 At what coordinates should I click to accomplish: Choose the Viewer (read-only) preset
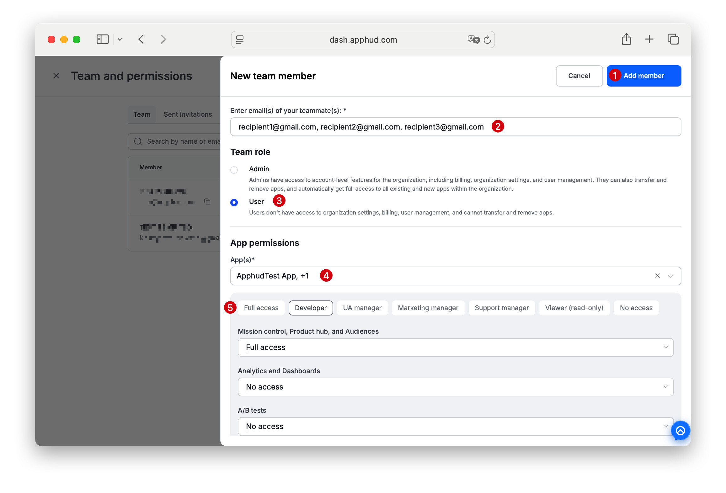tap(574, 308)
